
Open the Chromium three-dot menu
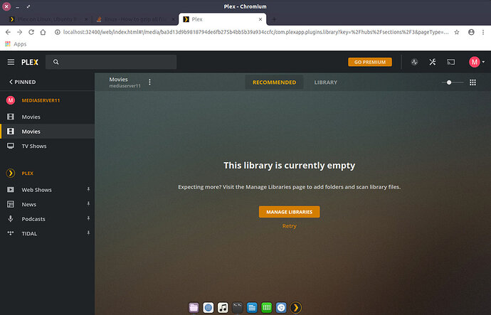pos(483,32)
